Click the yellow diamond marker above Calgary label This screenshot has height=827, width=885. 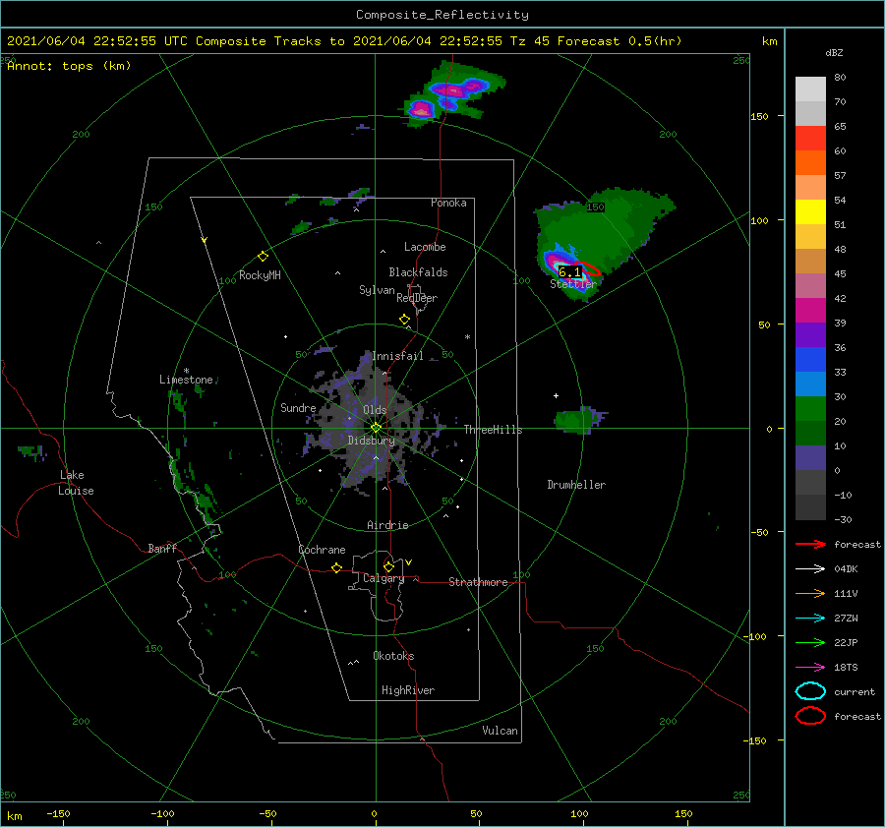pyautogui.click(x=388, y=566)
